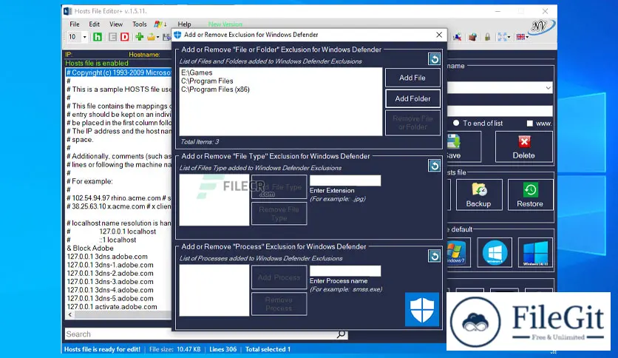Click the Delete button with the red X
Viewport: 618px width, 358px height.
click(524, 146)
